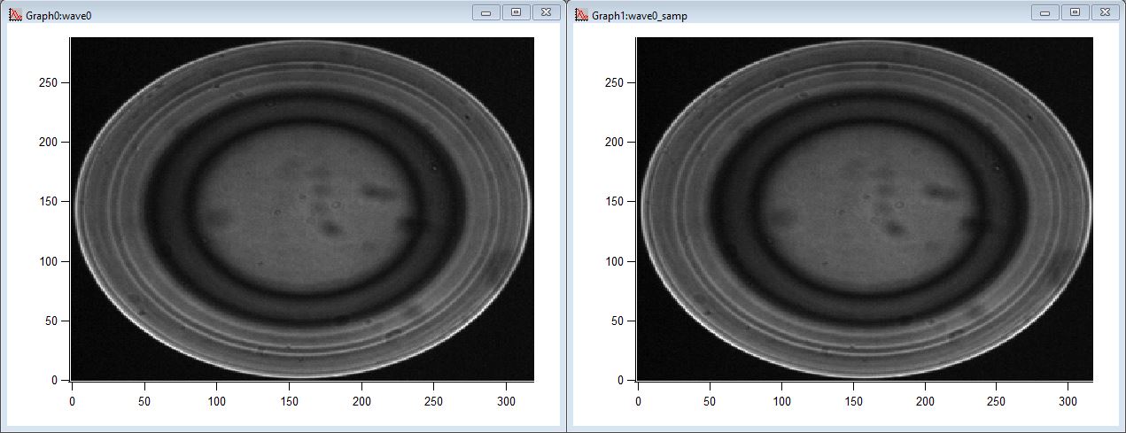
Task: Click the wave0_samp image plot in Graph1
Action: pyautogui.click(x=865, y=208)
